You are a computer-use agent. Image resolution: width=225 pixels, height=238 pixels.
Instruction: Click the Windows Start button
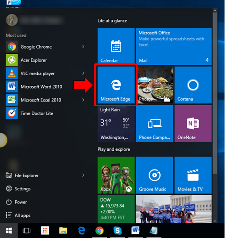9,231
